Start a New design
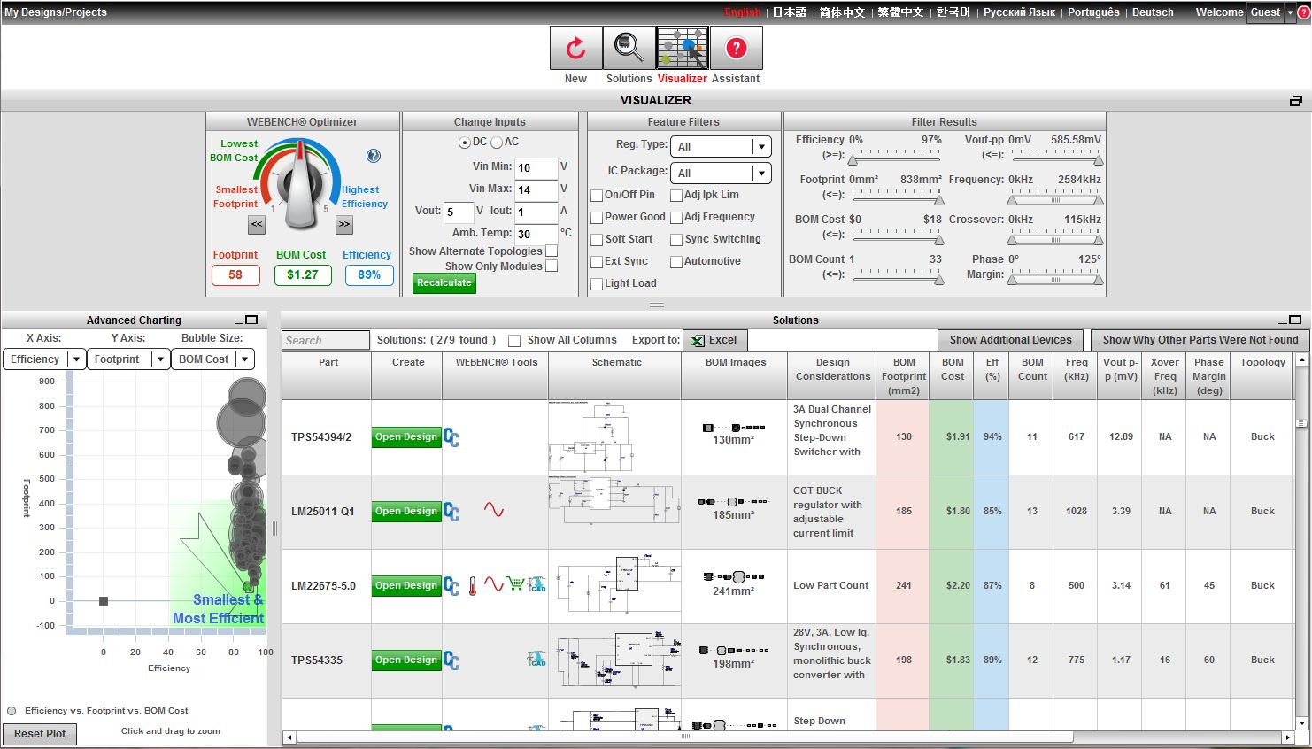This screenshot has width=1312, height=749. [x=576, y=48]
